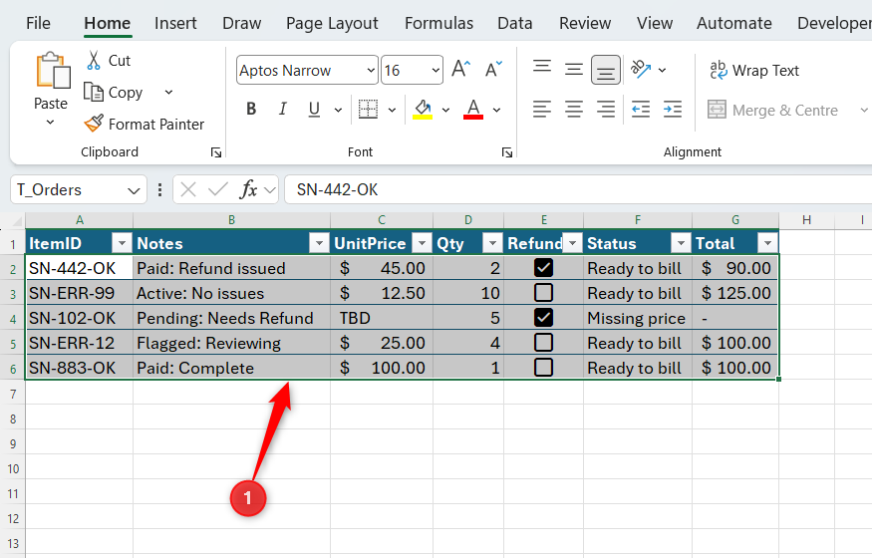Image resolution: width=872 pixels, height=558 pixels.
Task: Click Merge & Centre button
Action: [x=772, y=110]
